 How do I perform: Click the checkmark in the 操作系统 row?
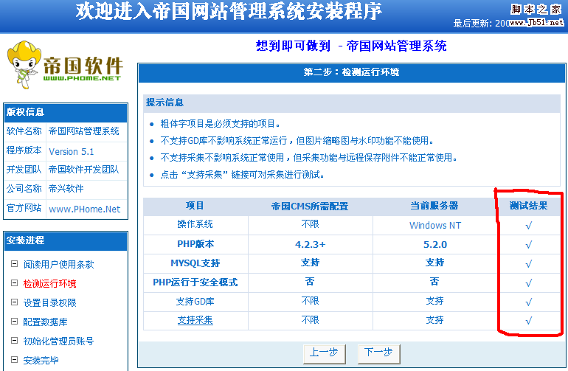point(528,226)
